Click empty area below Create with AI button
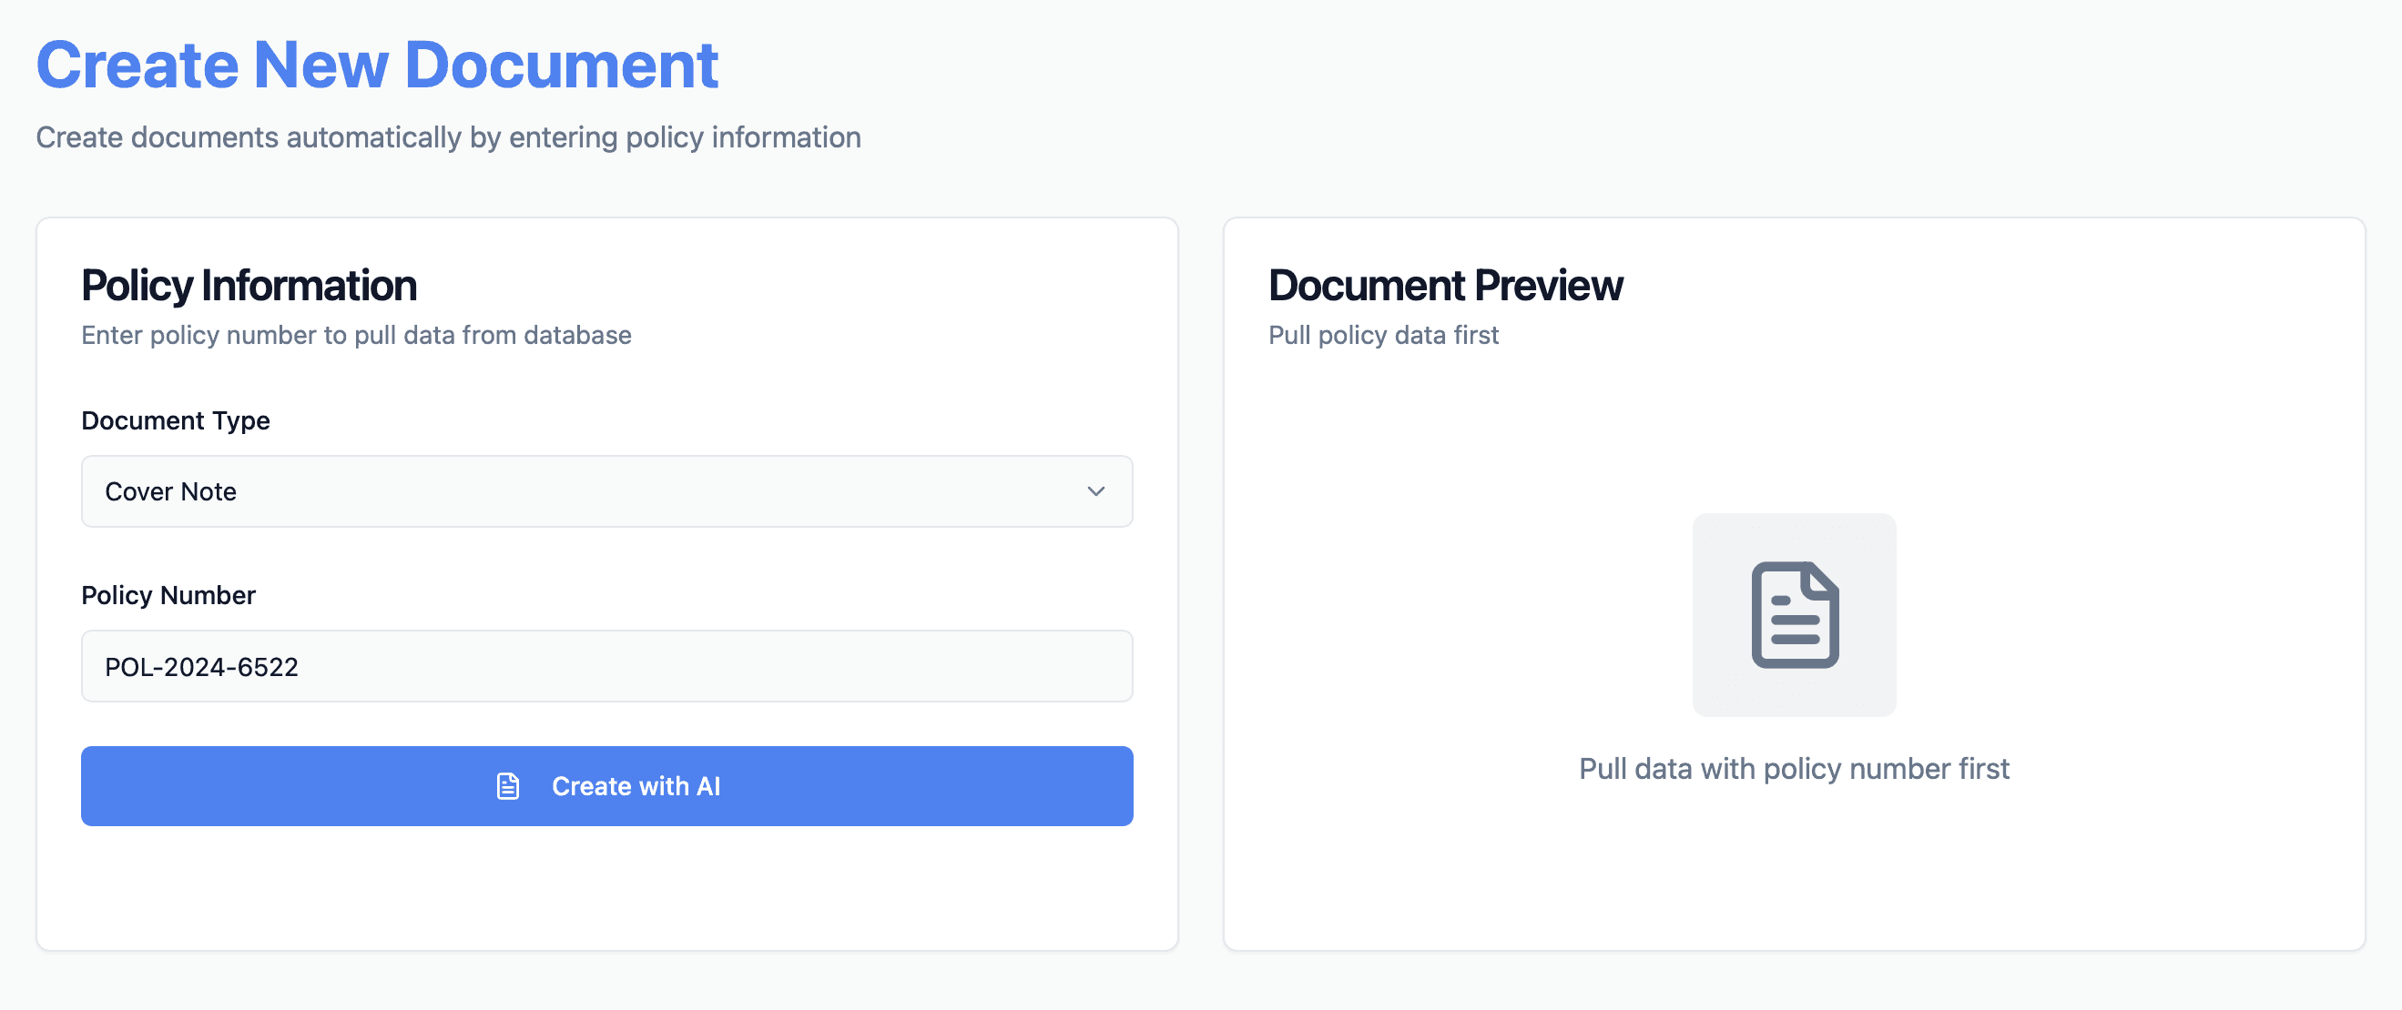This screenshot has width=2402, height=1010. [606, 885]
